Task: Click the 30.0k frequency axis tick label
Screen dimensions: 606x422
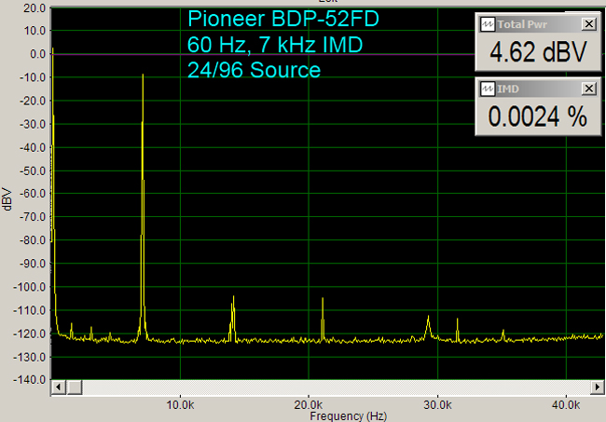Action: pyautogui.click(x=437, y=405)
